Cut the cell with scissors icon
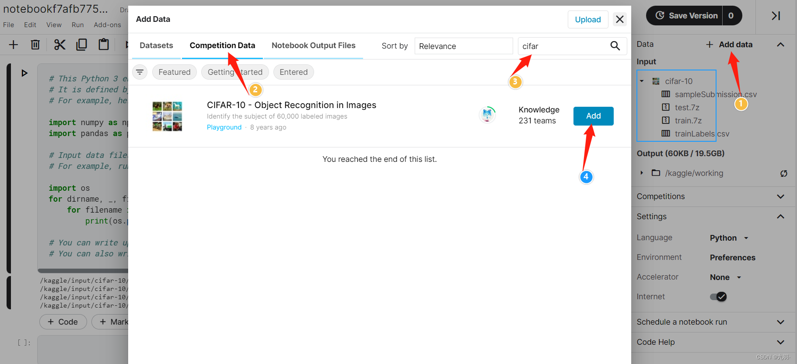This screenshot has height=364, width=797. pyautogui.click(x=59, y=45)
